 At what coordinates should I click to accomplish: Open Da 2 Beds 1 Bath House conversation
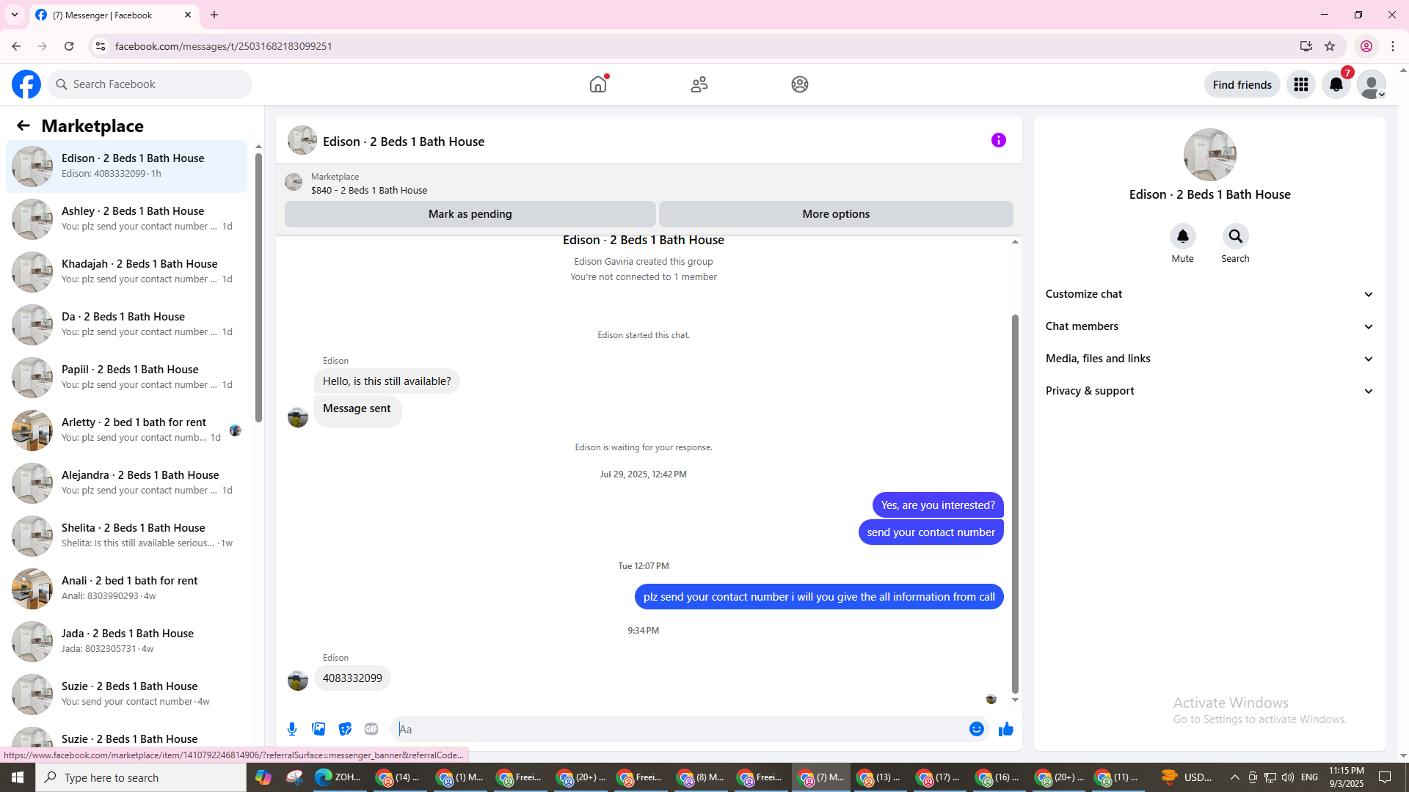[x=126, y=324]
